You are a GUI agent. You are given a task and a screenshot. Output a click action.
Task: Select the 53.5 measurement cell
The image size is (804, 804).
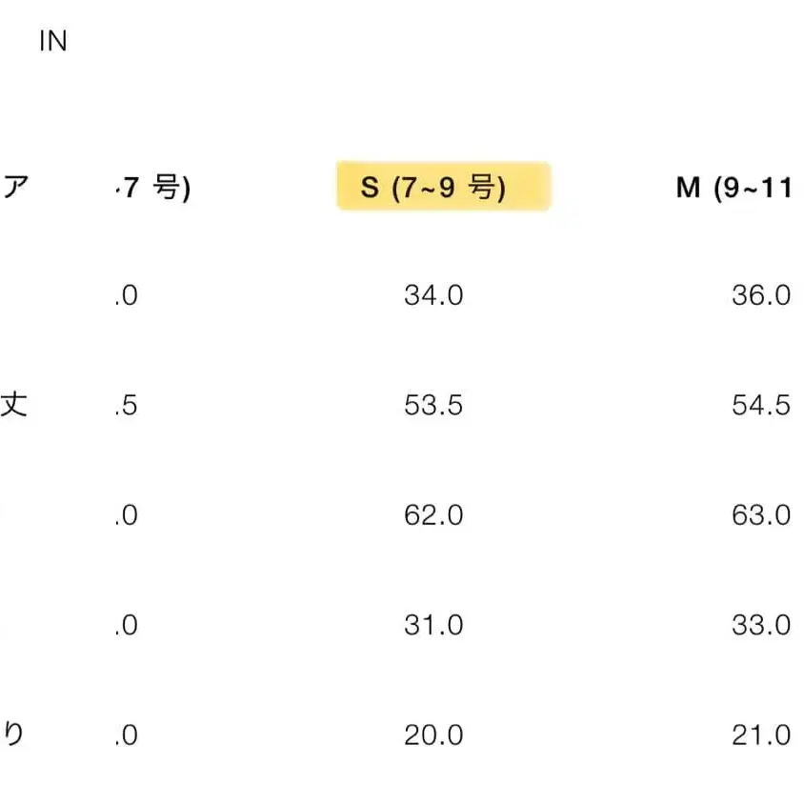point(433,406)
